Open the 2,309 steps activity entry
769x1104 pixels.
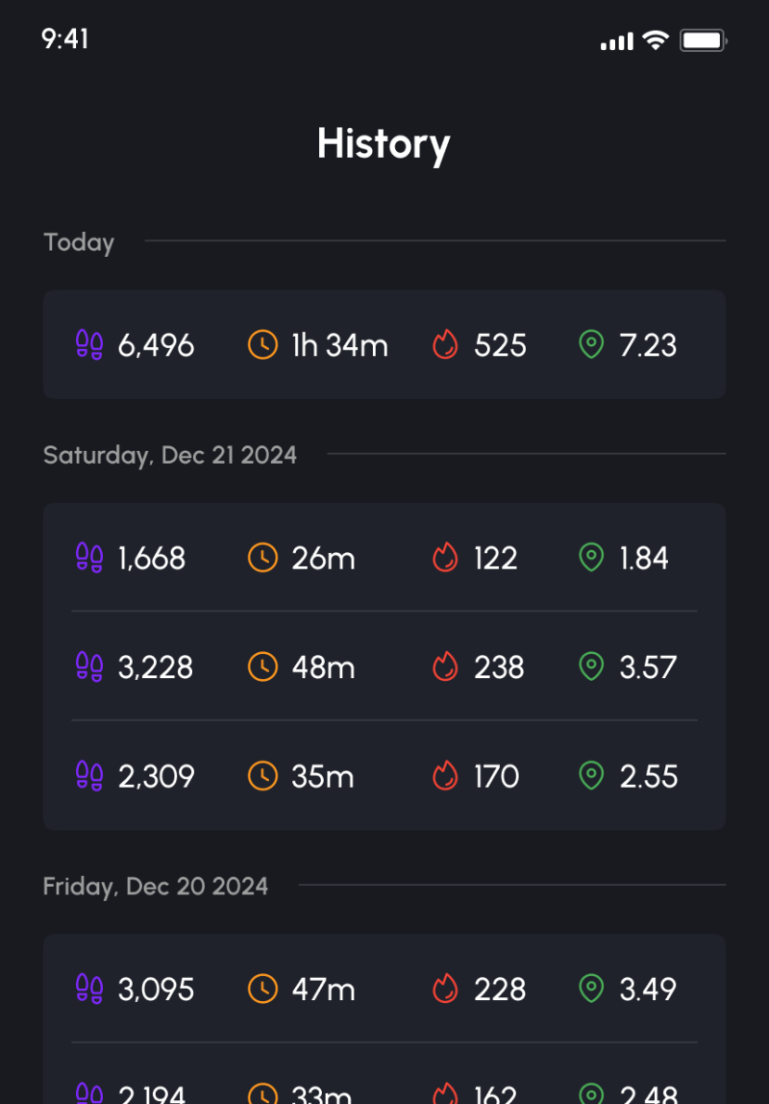[x=384, y=776]
